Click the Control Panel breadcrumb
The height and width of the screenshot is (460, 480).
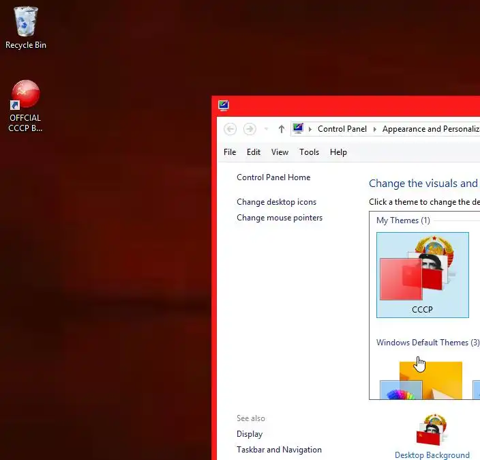pyautogui.click(x=342, y=129)
